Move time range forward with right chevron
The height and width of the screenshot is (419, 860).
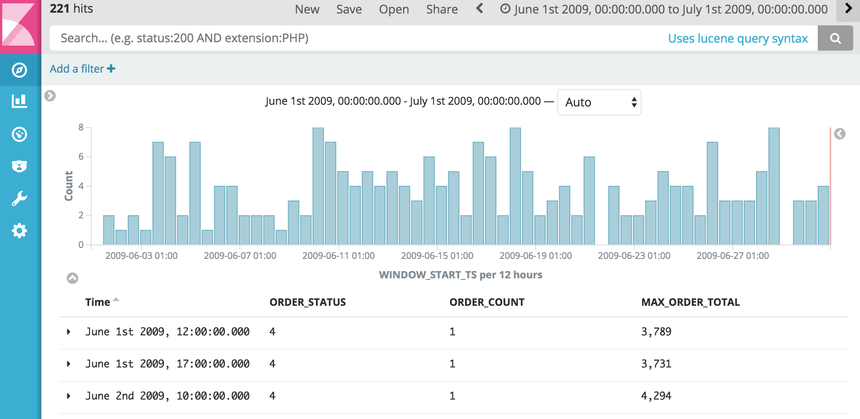pyautogui.click(x=848, y=9)
